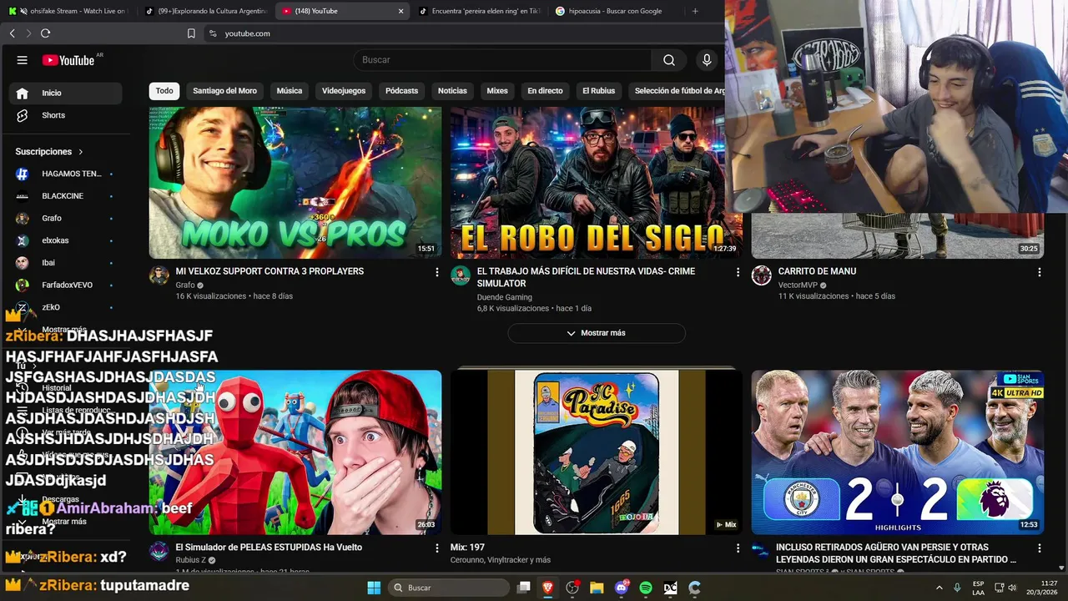Expand Suscripciones section arrow
The image size is (1068, 601).
point(81,152)
